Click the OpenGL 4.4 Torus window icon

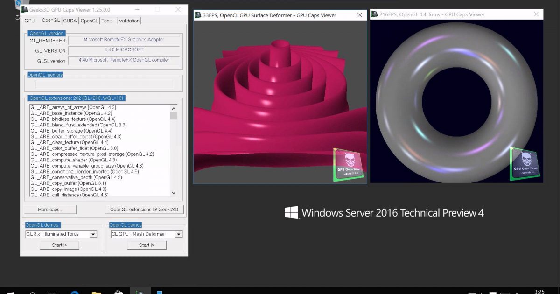tap(374, 14)
